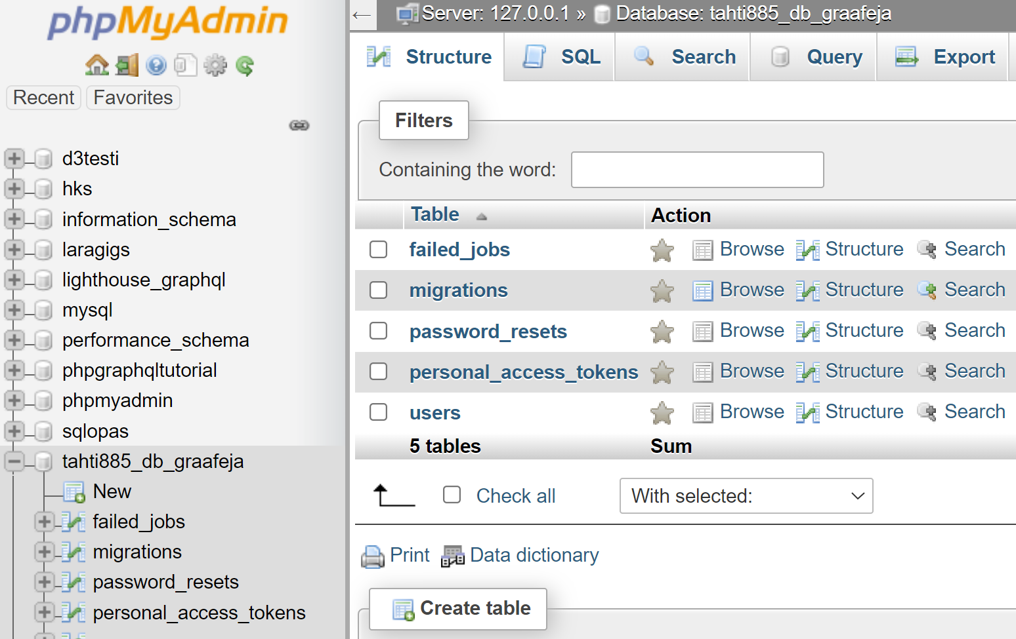
Task: Expand the information_schema database node
Action: 14,219
